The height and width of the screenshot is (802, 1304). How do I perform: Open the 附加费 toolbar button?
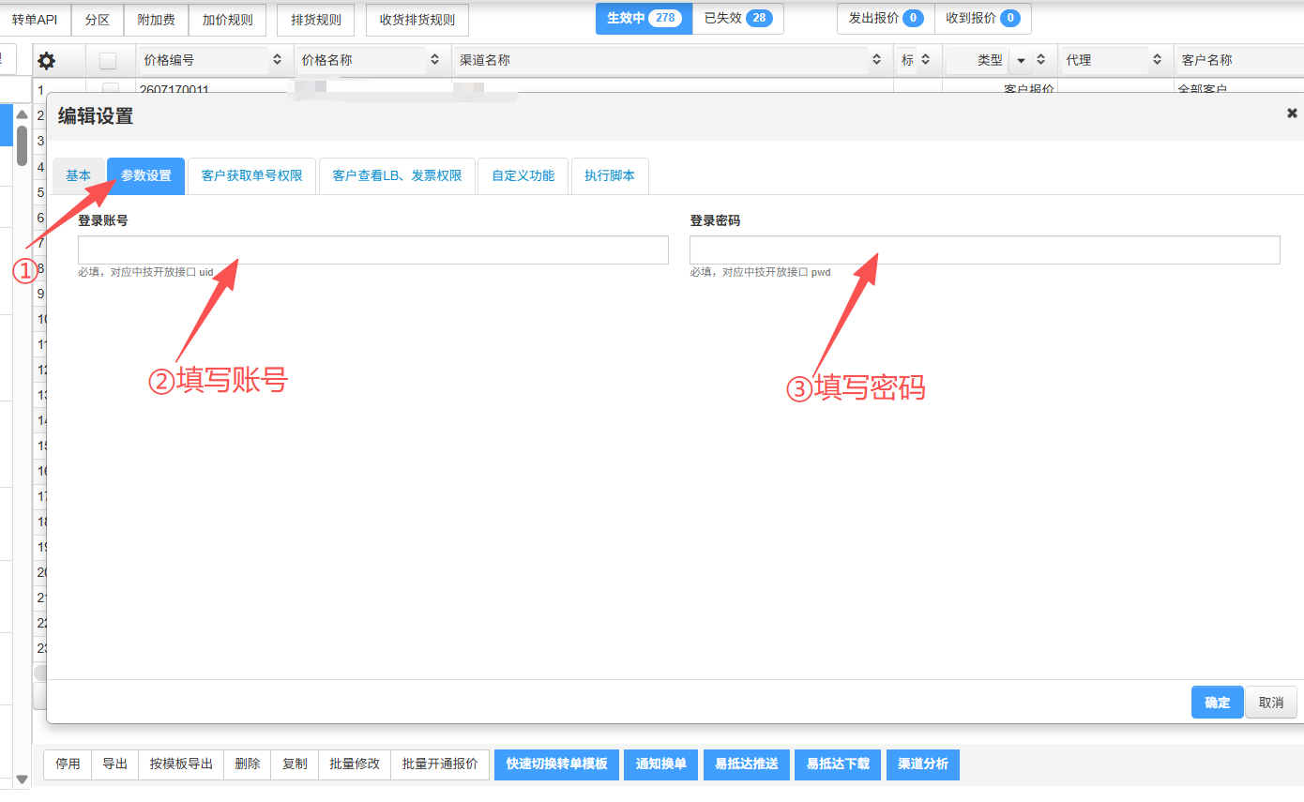tap(157, 19)
